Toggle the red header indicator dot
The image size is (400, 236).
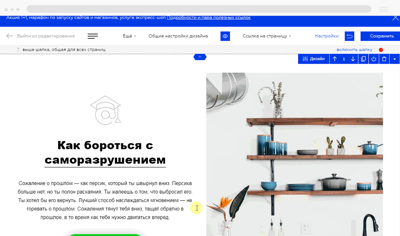click(x=381, y=50)
